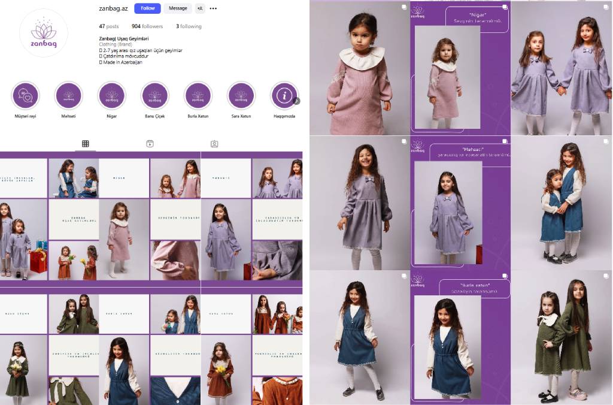Open the Banu Çiçək story highlight
The height and width of the screenshot is (405, 613).
154,96
